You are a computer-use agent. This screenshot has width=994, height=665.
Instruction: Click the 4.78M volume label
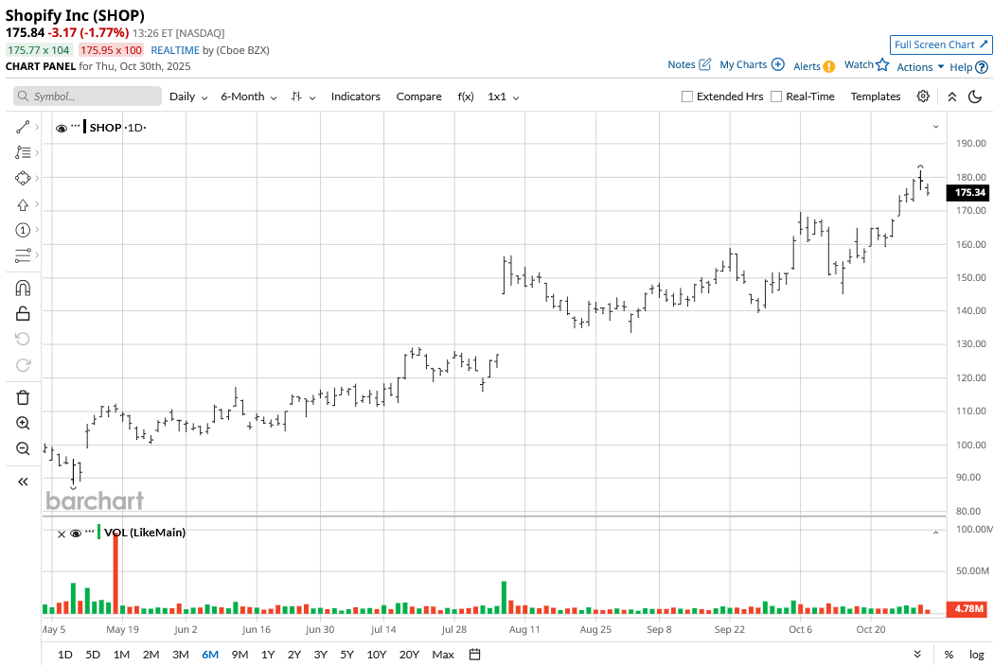[967, 608]
